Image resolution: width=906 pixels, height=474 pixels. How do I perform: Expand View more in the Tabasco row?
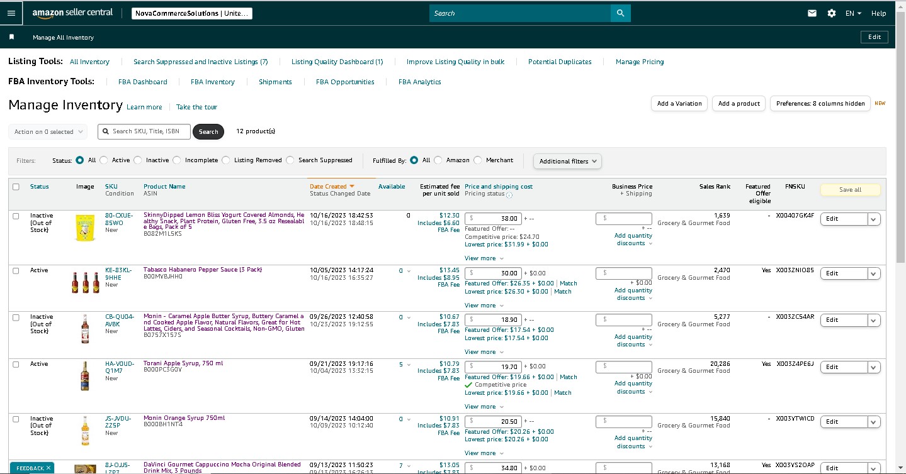click(484, 306)
